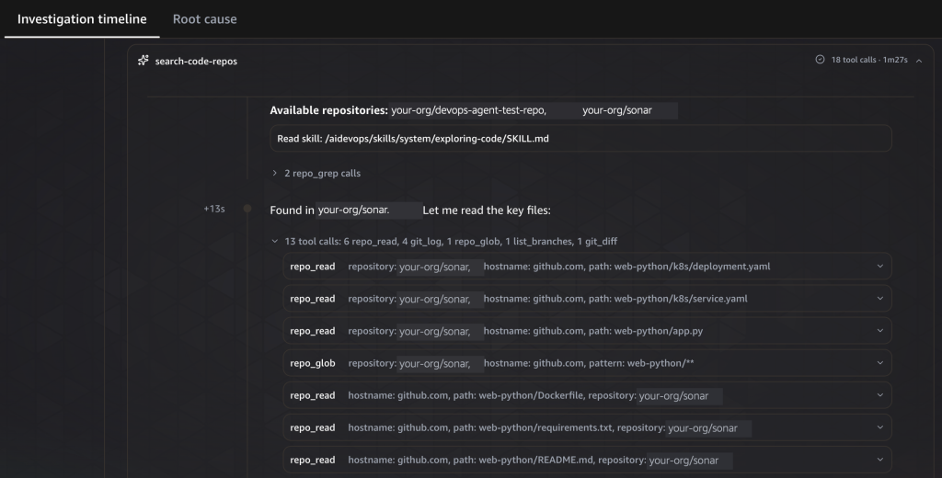Click the your-org/sonar name in Available repositories
Viewport: 942px width, 478px height.
click(617, 110)
